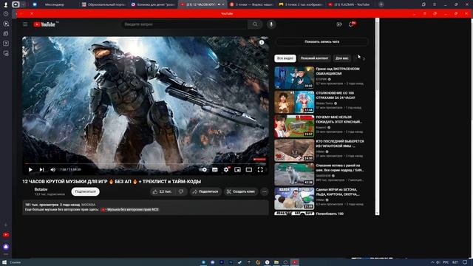Select Все видео filter chip
Viewport: 473px width, 266px height.
285,58
